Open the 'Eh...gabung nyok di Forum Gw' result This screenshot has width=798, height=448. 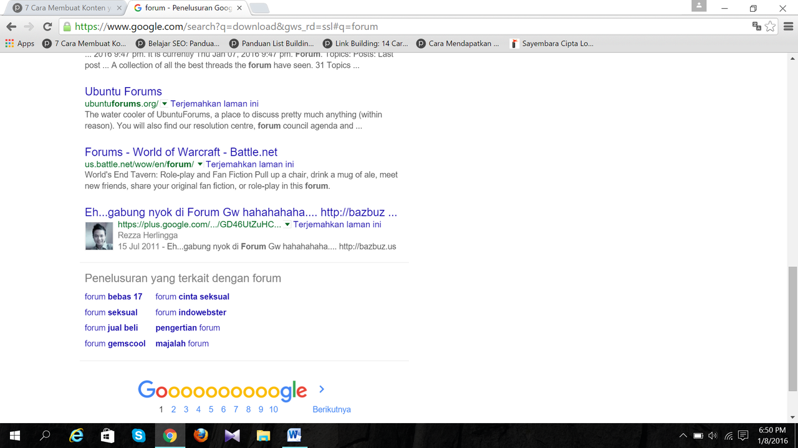pyautogui.click(x=241, y=212)
